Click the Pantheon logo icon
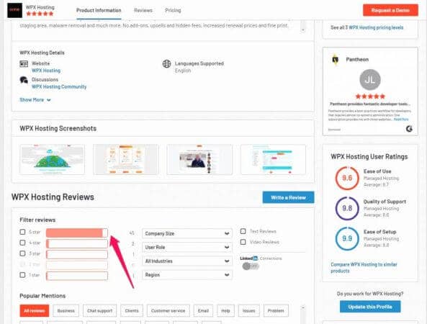The height and width of the screenshot is (324, 427). coord(336,59)
